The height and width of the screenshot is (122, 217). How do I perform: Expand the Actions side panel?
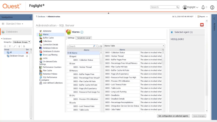(214, 19)
